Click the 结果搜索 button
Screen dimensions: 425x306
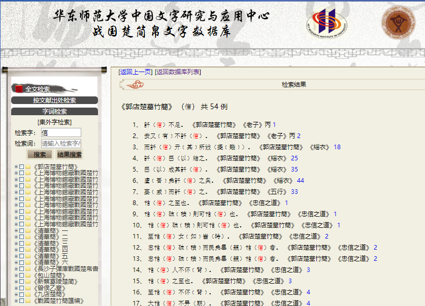click(70, 155)
